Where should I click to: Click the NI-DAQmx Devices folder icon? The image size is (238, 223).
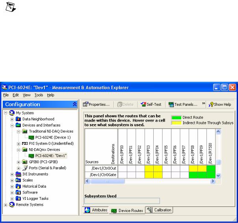coord(25,149)
